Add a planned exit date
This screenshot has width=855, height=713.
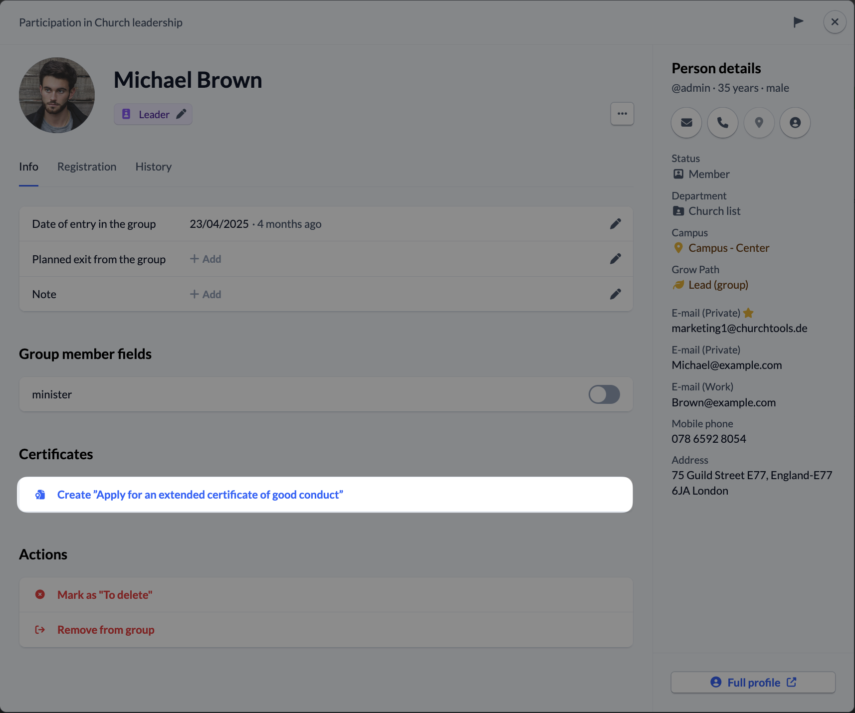(x=206, y=259)
